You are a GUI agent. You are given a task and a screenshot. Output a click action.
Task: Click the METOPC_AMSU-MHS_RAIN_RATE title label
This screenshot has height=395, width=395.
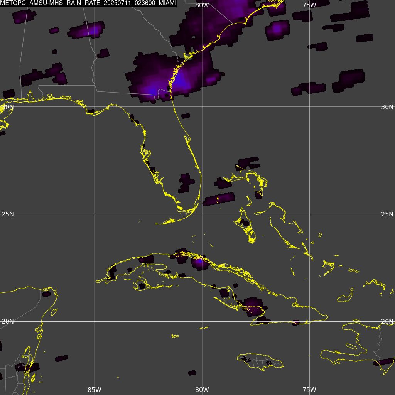pyautogui.click(x=88, y=3)
